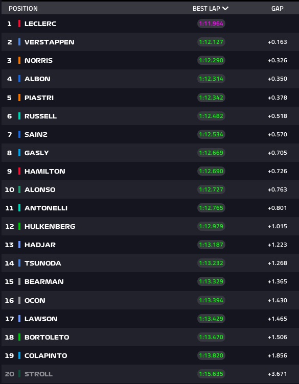This screenshot has height=384, width=299.
Task: Open Leclerc's purple 1:11.964 lap time
Action: point(211,23)
